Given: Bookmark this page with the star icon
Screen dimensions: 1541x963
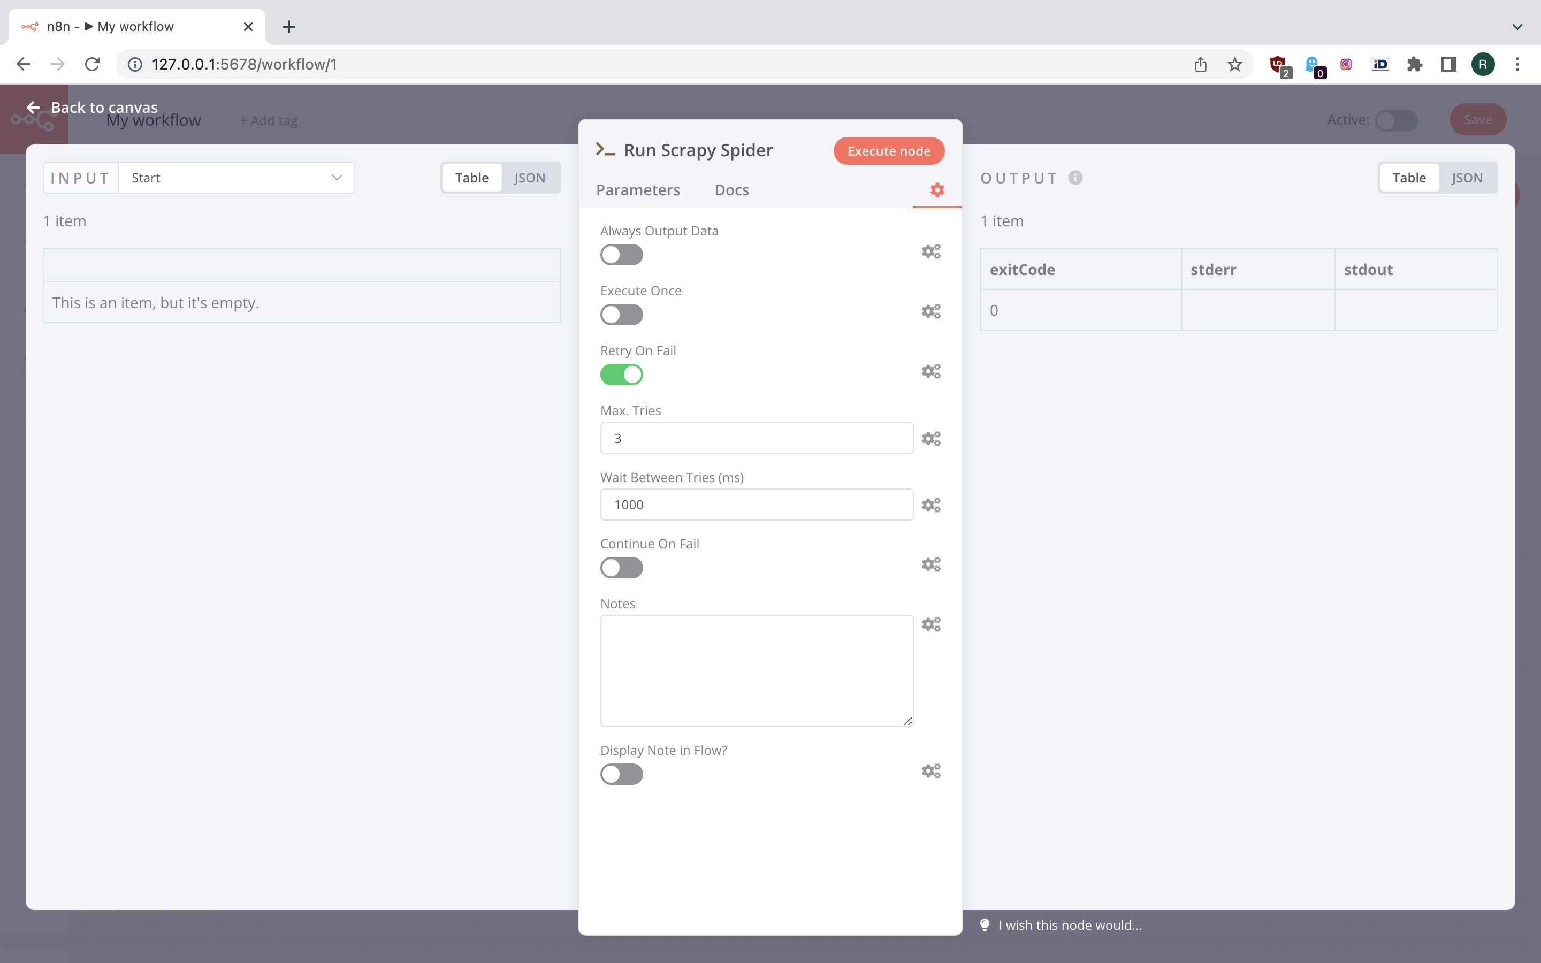Looking at the screenshot, I should click(1235, 64).
